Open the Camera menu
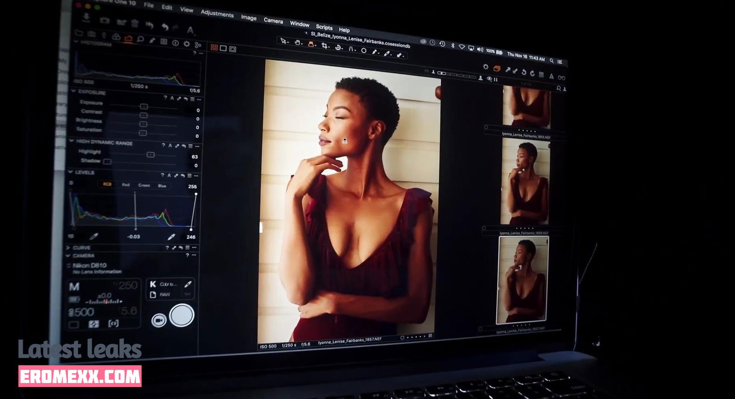 coord(273,21)
